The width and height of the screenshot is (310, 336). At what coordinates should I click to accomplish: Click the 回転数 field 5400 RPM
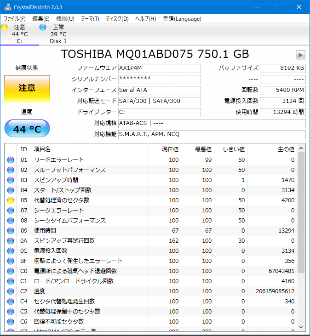coord(283,90)
